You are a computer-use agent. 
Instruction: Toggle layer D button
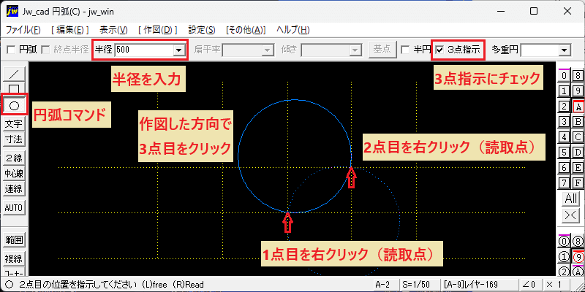coord(578,153)
